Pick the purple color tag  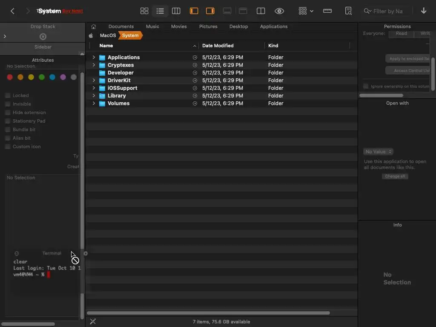(63, 77)
